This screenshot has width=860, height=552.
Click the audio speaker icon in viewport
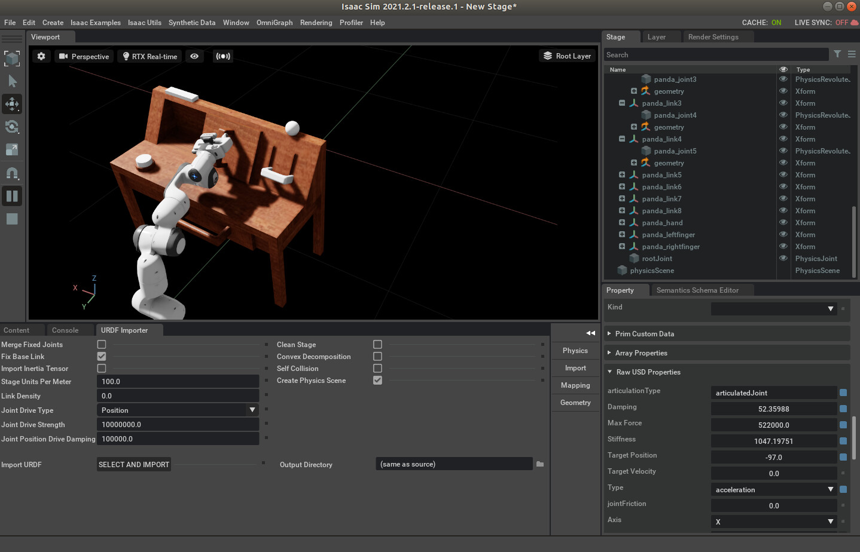point(222,56)
